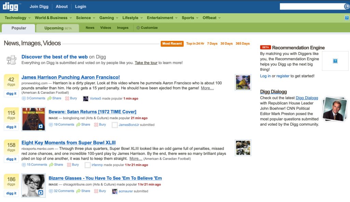Digg it on the 158 diggs story
The image size is (350, 202).
11,159
